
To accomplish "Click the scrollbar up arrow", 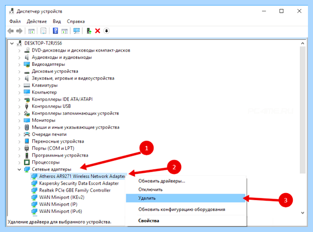I will [x=302, y=43].
